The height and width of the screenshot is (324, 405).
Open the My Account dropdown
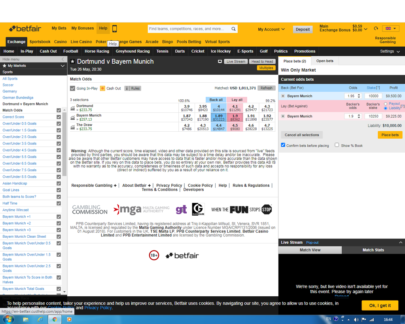pyautogui.click(x=271, y=29)
